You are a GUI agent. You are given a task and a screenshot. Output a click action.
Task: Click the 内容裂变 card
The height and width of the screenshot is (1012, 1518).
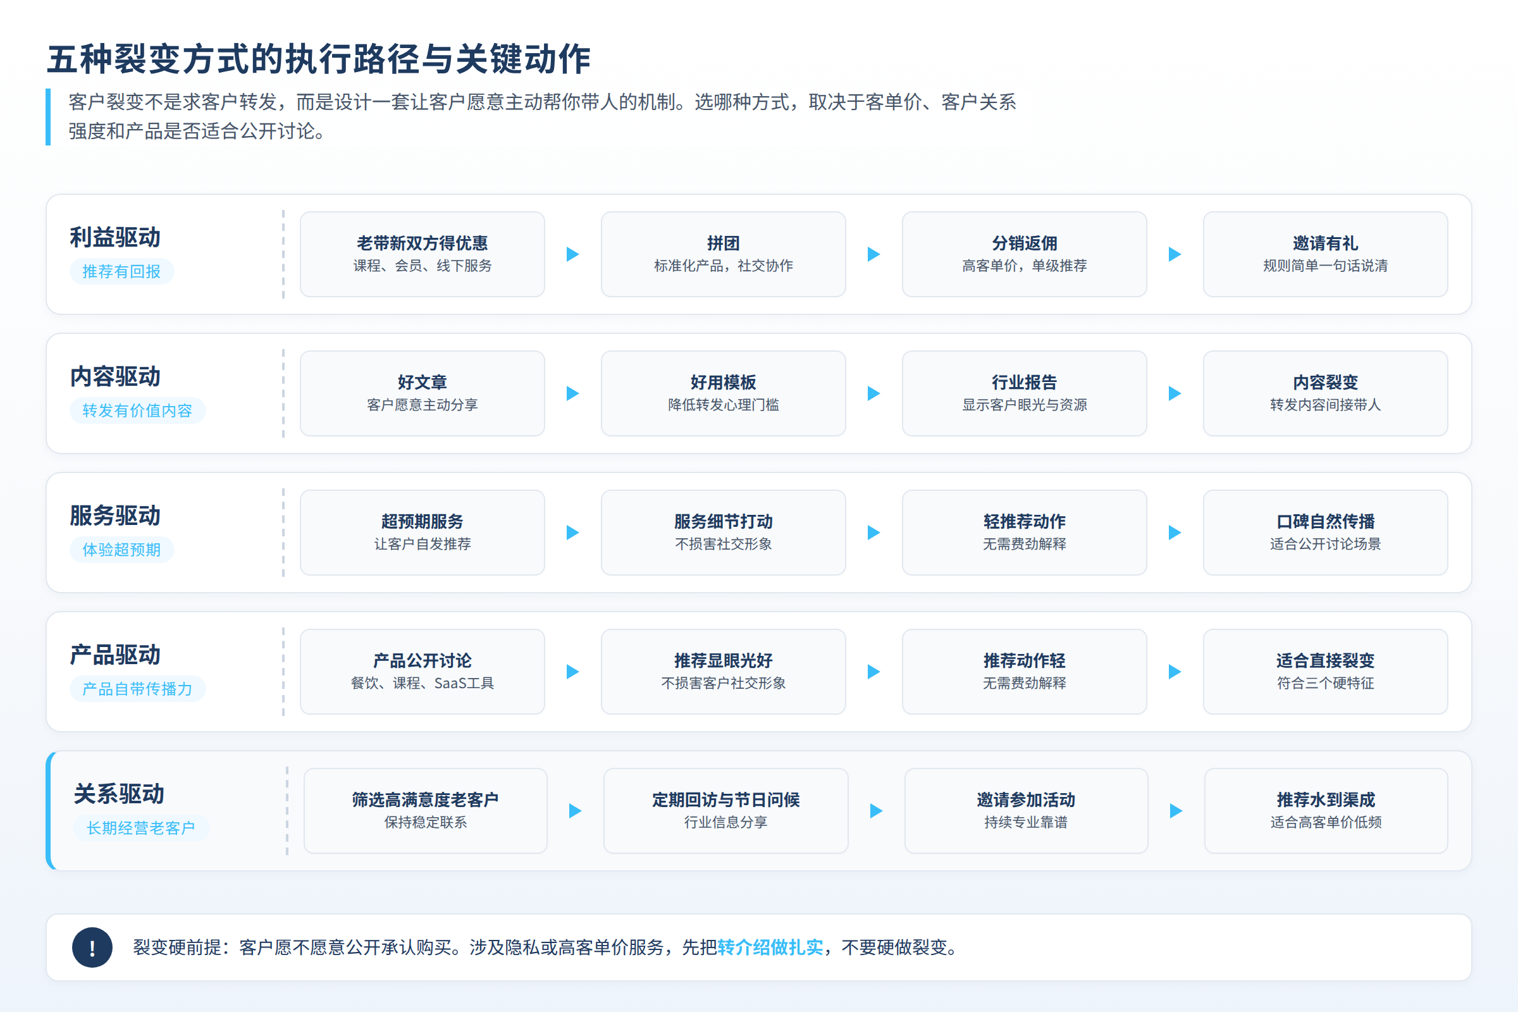click(x=1326, y=393)
